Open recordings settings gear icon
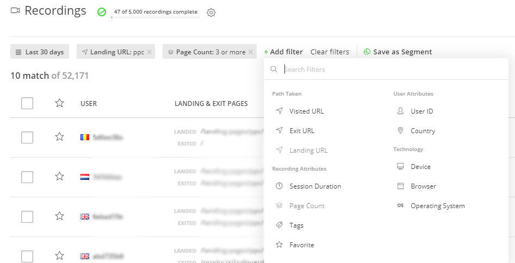 click(x=211, y=12)
